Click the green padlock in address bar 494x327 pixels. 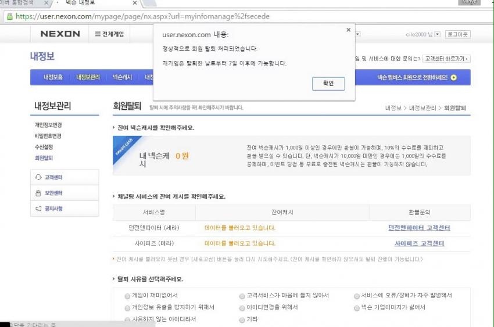pyautogui.click(x=9, y=16)
